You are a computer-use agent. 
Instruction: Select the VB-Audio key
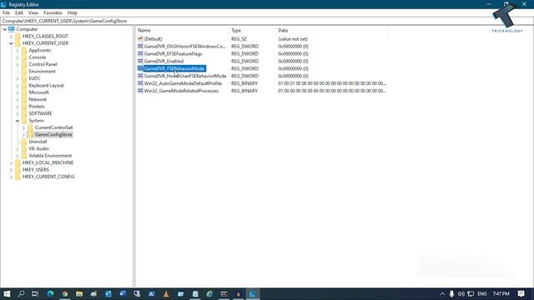click(x=38, y=149)
